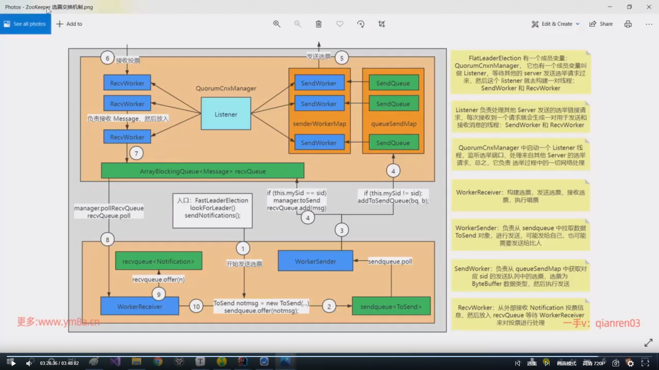Add photo to favorites heart icon
Screen dimensions: 659x370
coord(339,24)
